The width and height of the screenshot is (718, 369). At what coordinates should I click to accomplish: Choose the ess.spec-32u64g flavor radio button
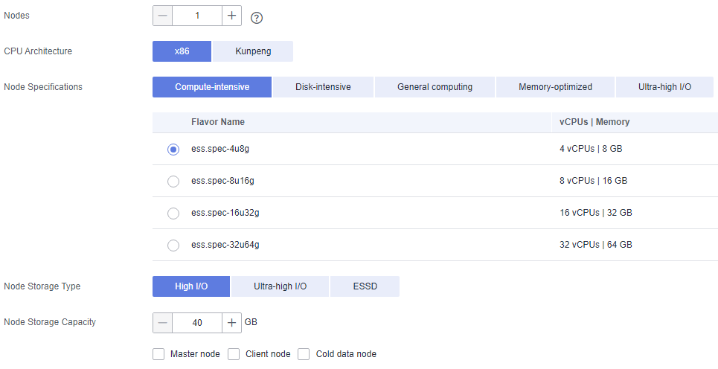pyautogui.click(x=173, y=246)
